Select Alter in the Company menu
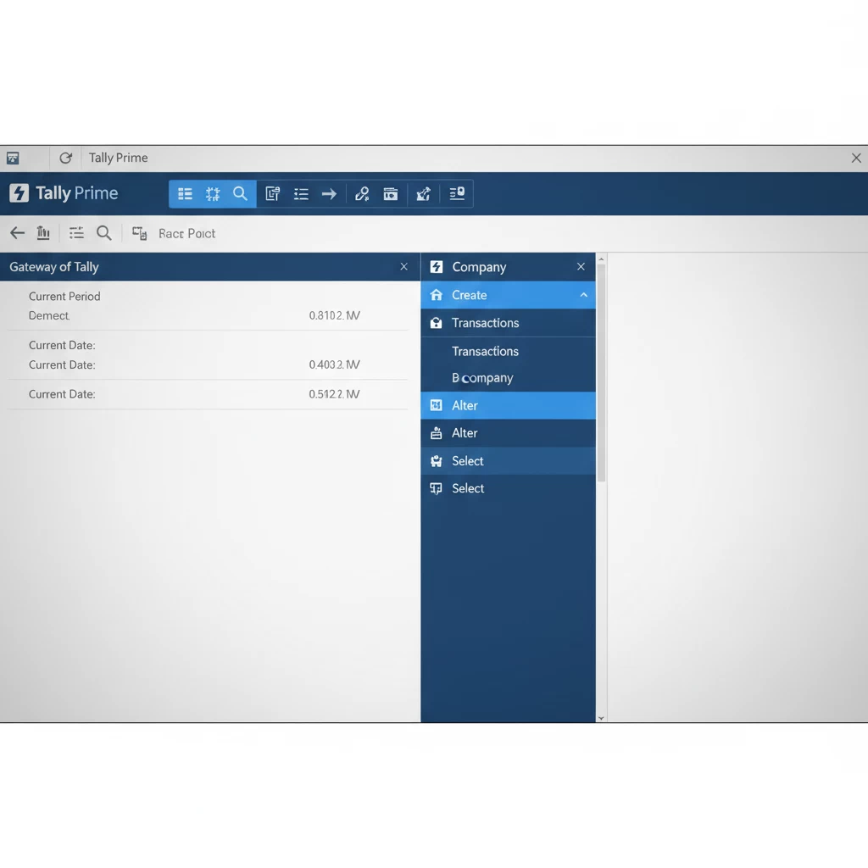This screenshot has width=868, height=868. click(x=465, y=405)
